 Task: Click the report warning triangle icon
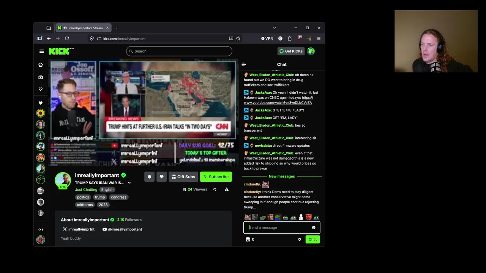[x=227, y=190]
